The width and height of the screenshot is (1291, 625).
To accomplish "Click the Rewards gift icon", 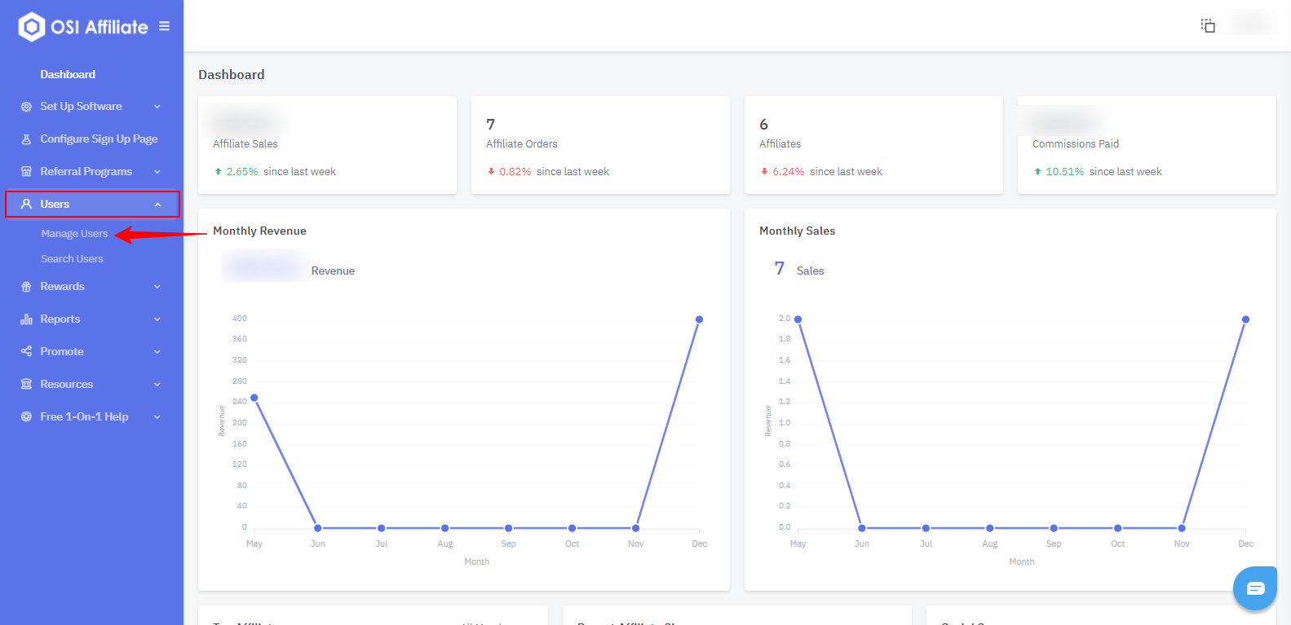I will (x=26, y=287).
